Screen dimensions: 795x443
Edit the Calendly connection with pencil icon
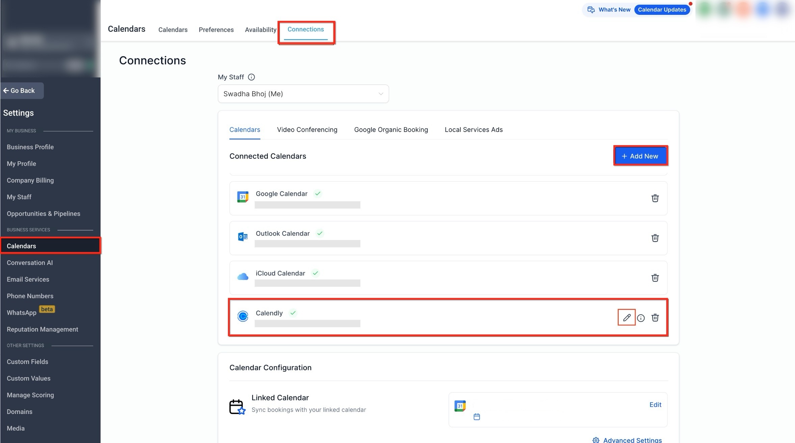[626, 317]
